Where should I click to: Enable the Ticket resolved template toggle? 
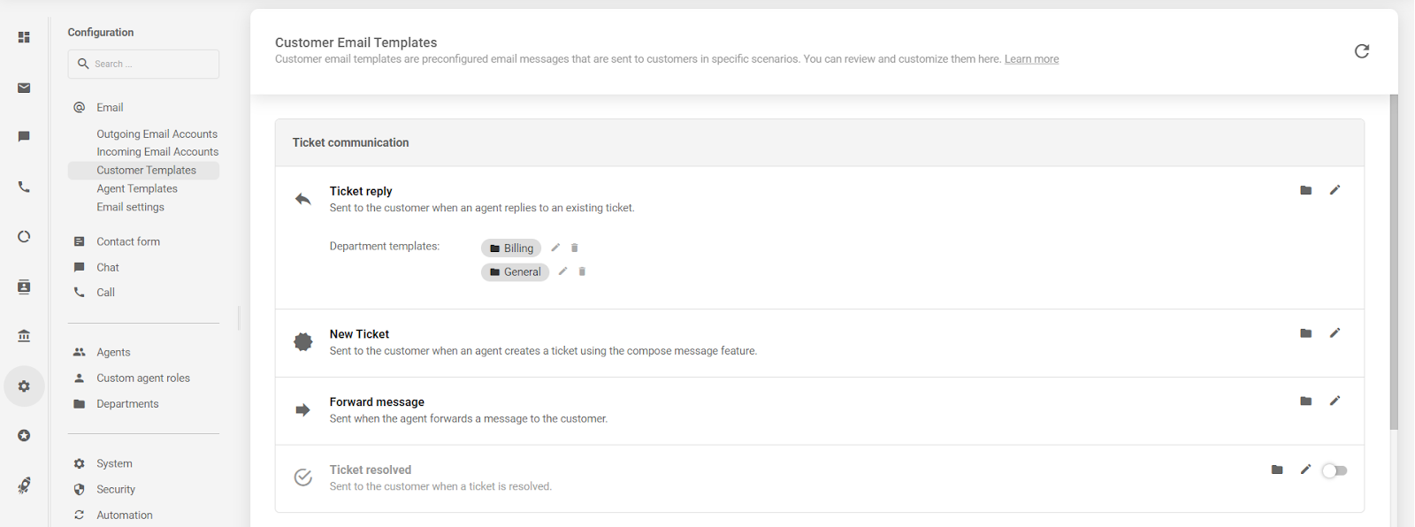point(1335,470)
